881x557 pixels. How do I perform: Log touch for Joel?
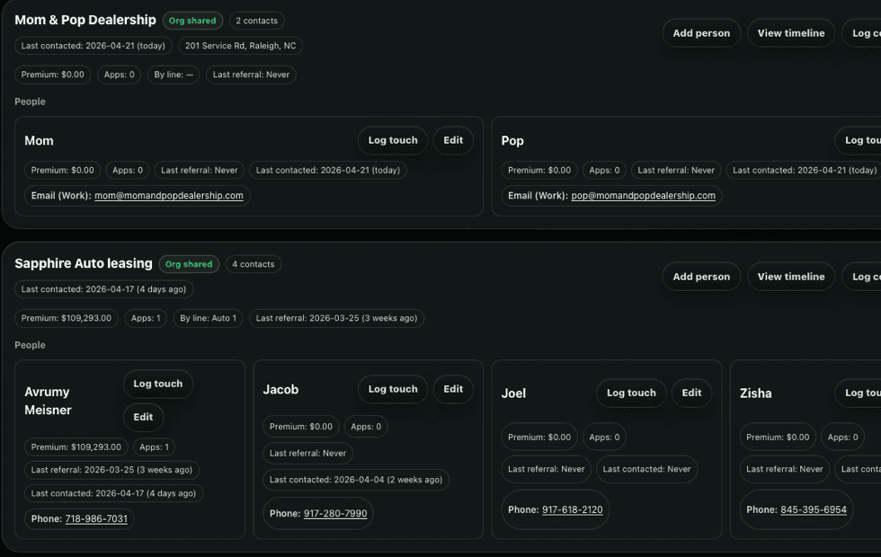coord(630,393)
